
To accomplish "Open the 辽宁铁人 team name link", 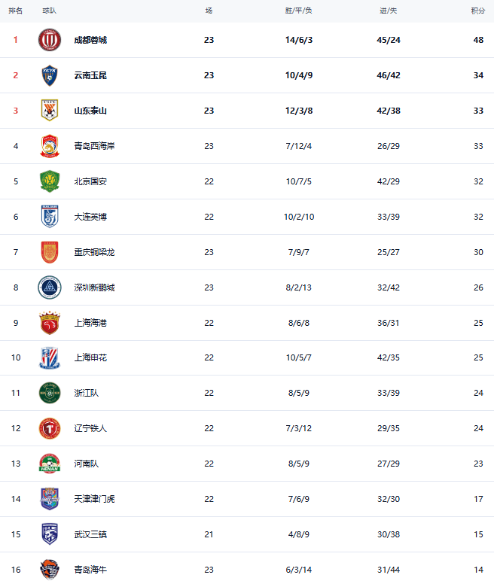I will point(90,428).
